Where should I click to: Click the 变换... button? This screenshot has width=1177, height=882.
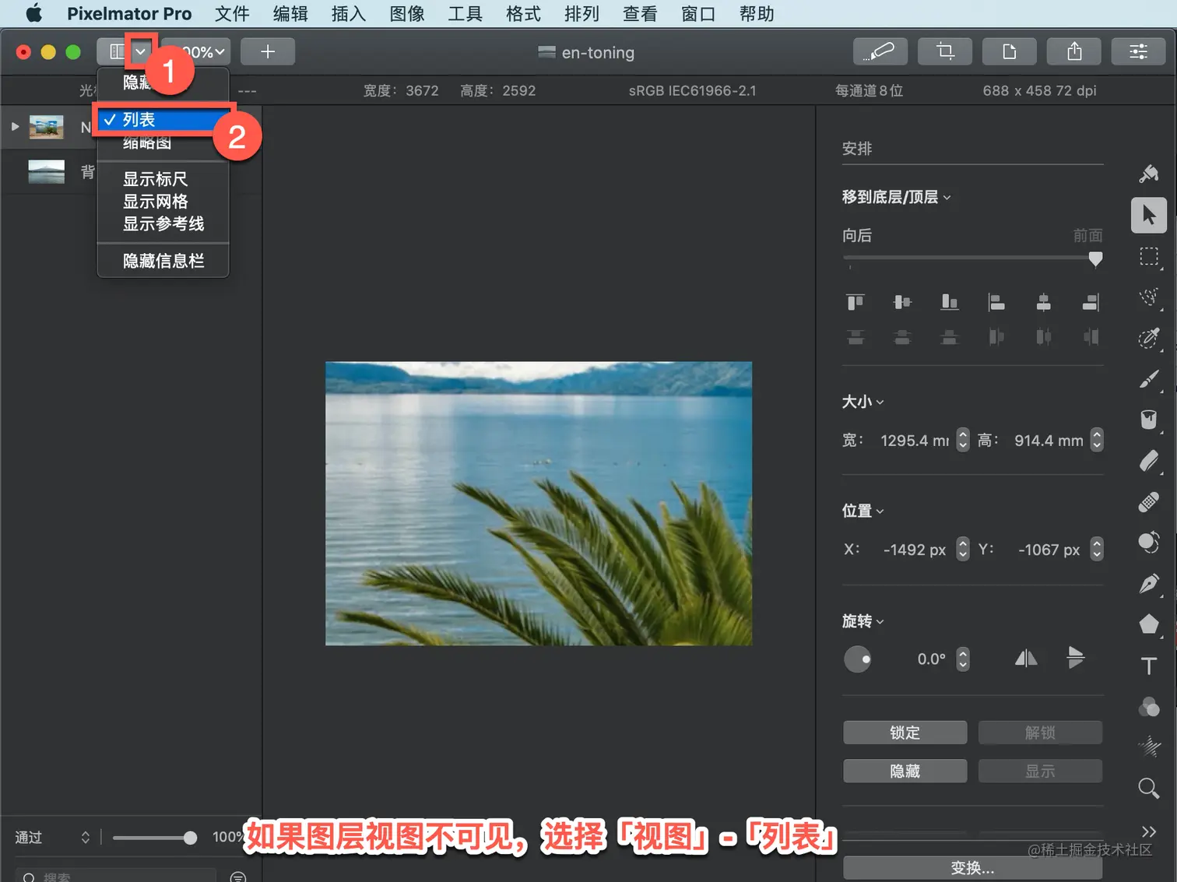[x=972, y=868]
